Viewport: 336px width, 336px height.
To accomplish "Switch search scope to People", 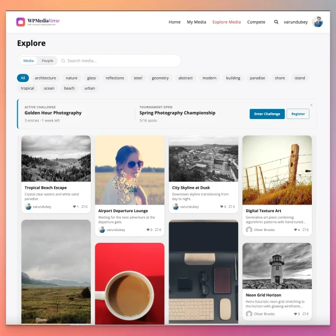I will [x=47, y=61].
